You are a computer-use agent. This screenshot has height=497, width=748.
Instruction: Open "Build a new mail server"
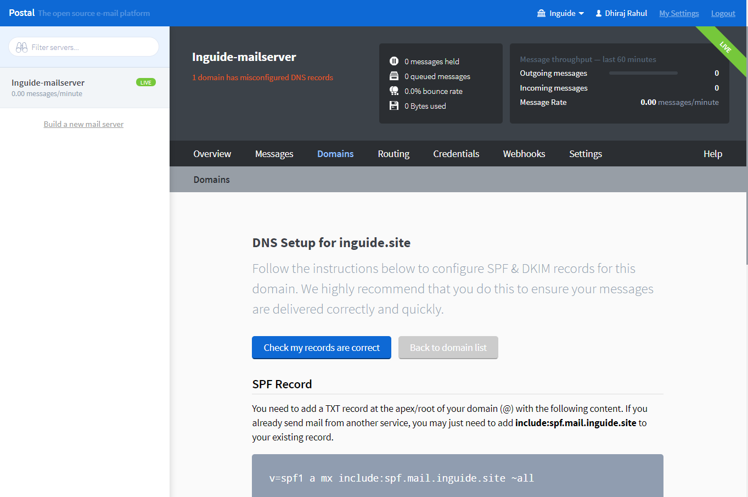[x=83, y=124]
